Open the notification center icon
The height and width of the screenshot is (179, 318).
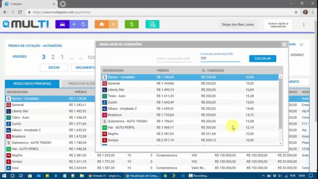(x=311, y=176)
